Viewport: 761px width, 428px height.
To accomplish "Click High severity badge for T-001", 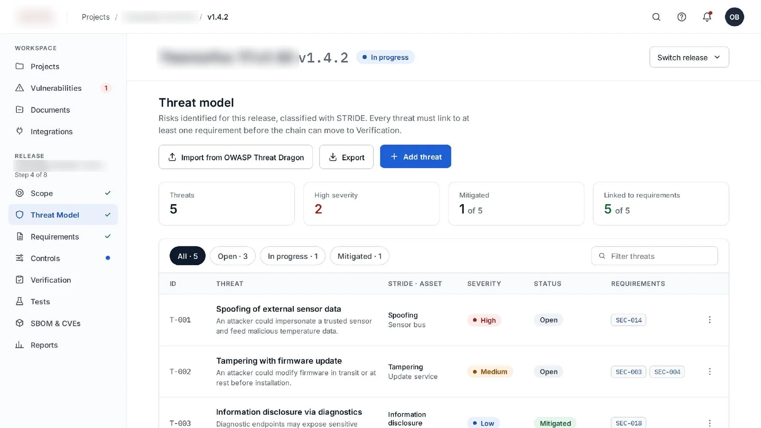I will pos(484,320).
